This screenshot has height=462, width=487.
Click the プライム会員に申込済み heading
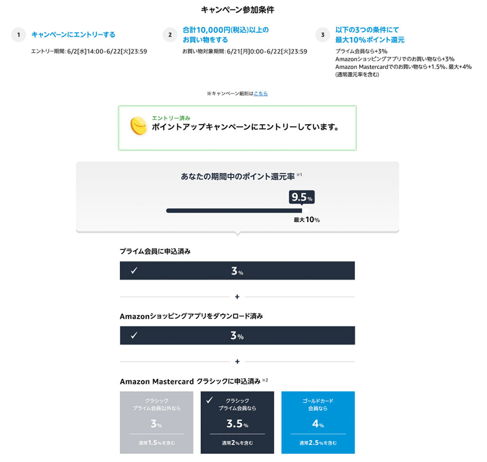155,251
